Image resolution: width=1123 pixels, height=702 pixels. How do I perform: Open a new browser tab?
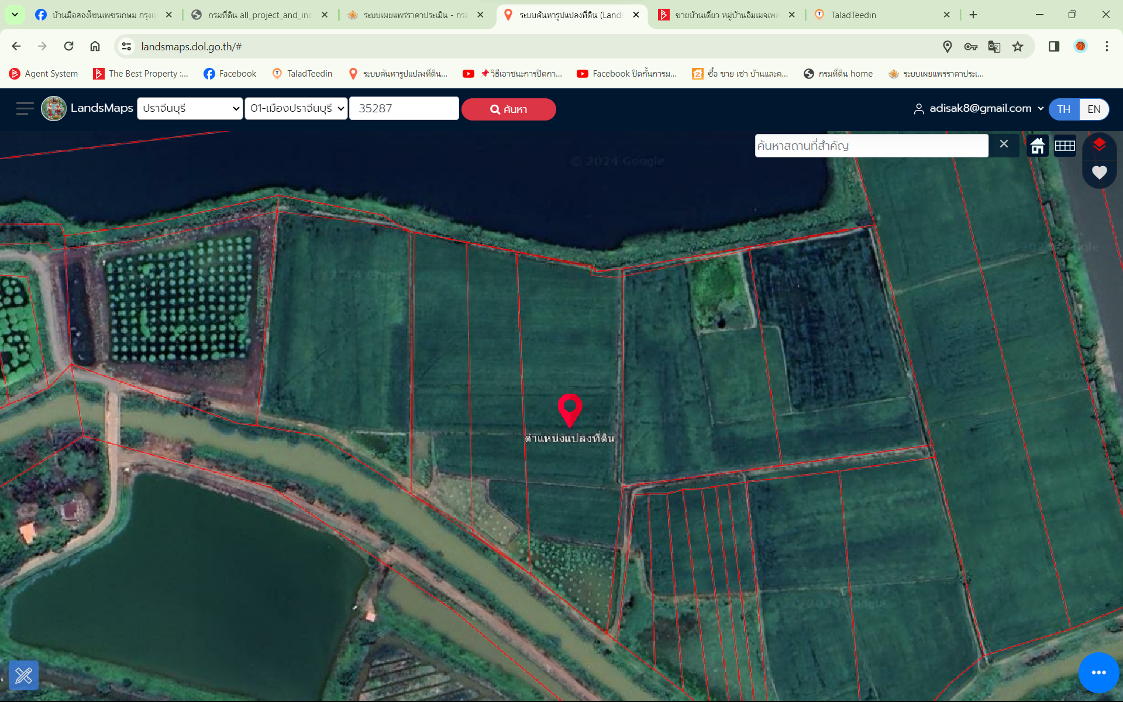(x=973, y=15)
